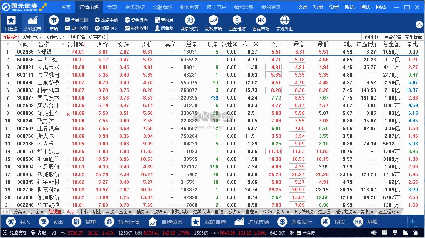Expand the 分类▲ bottom tab
The image size is (425, 238).
click(x=20, y=212)
